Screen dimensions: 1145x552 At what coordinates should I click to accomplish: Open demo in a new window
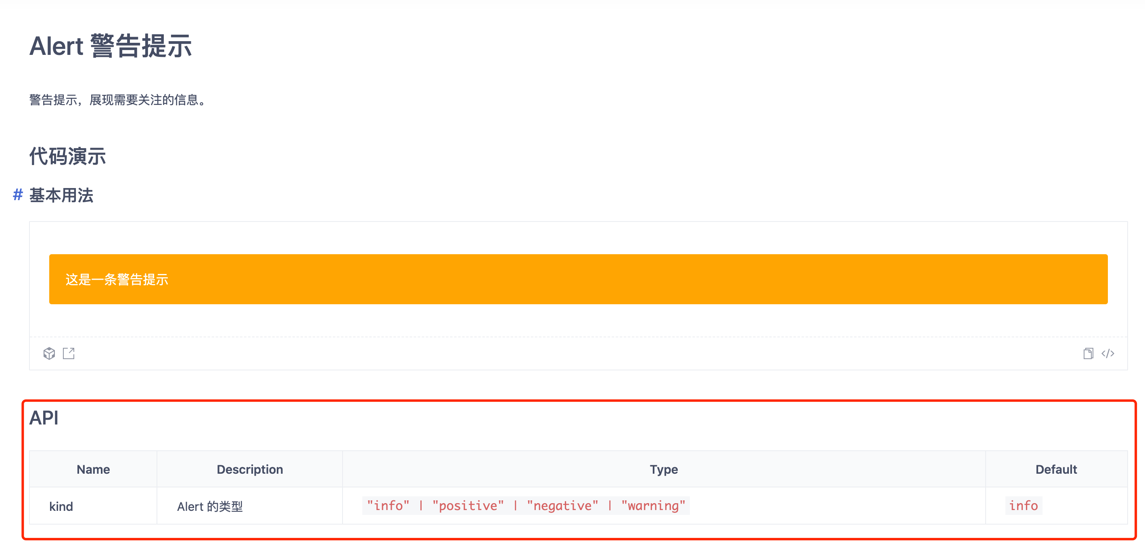69,353
